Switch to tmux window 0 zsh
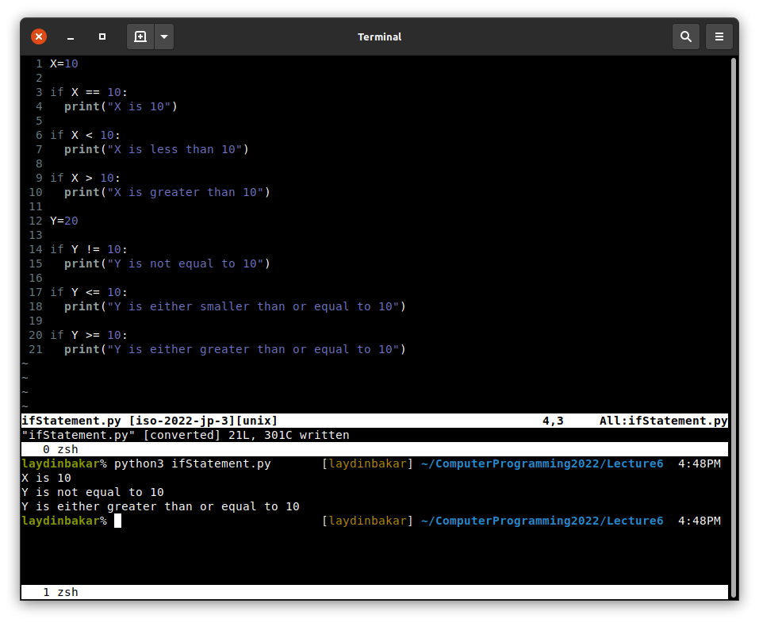759x623 pixels. [x=60, y=449]
